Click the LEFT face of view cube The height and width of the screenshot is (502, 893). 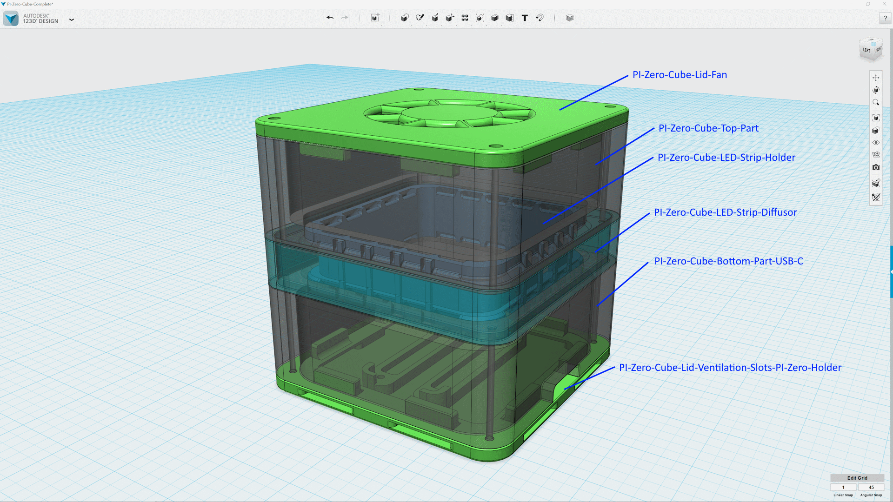[x=866, y=50]
